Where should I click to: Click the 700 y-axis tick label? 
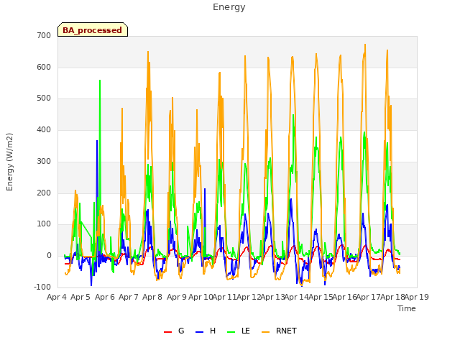pos(44,35)
